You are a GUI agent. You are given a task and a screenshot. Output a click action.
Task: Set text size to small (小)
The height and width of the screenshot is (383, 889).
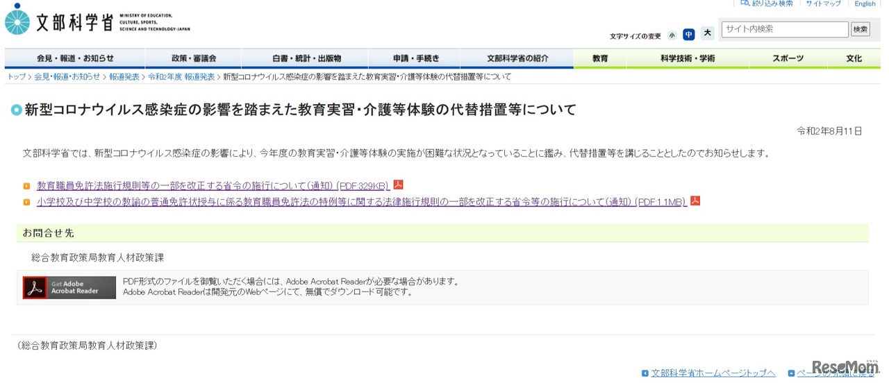(x=672, y=35)
